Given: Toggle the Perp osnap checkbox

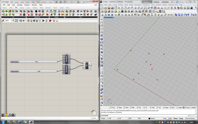Looking at the screenshot, I should [151, 108].
